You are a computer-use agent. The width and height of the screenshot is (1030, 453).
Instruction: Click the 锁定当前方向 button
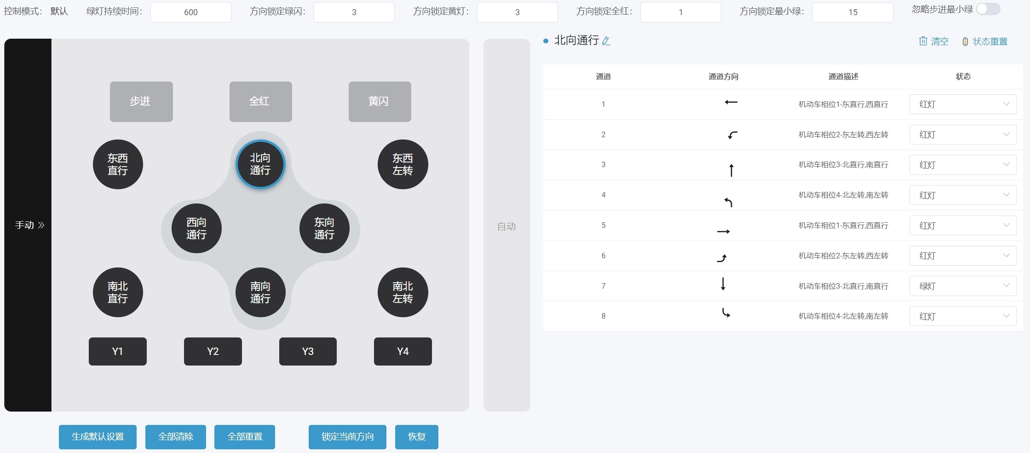(347, 436)
